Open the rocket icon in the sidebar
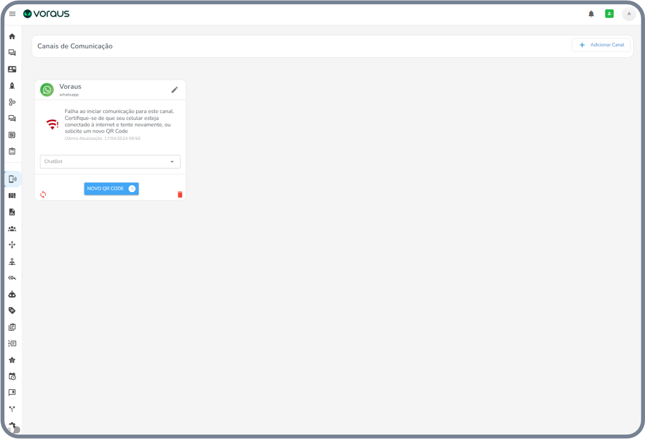The image size is (645, 439). (x=12, y=86)
